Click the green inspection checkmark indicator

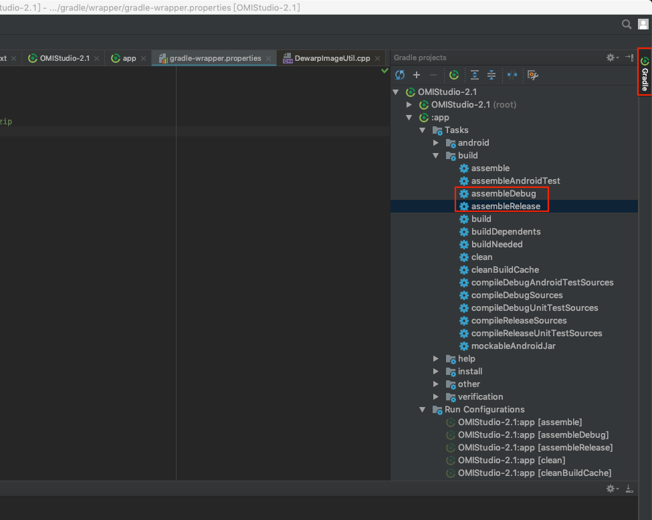[x=385, y=71]
